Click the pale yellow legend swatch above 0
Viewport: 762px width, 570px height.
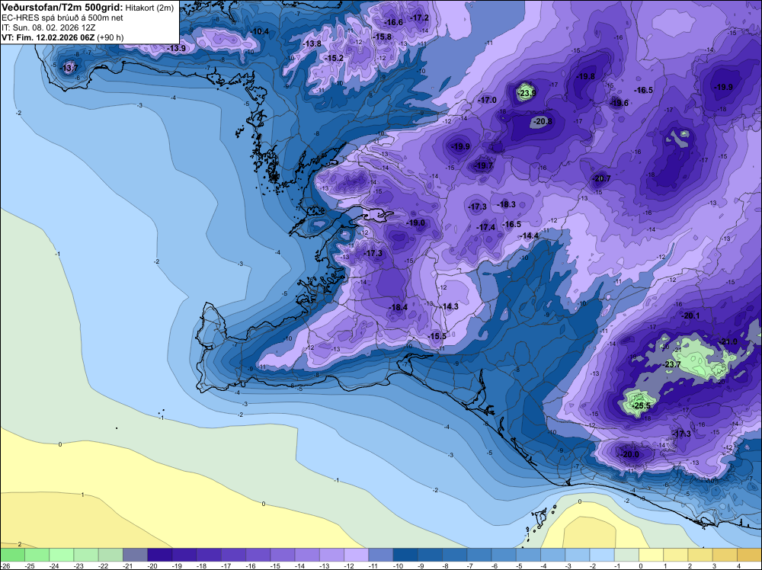[x=651, y=555]
